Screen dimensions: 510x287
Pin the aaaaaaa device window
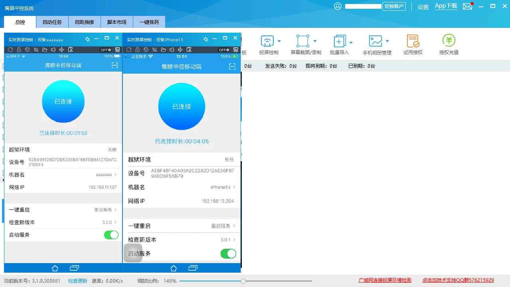point(87,39)
